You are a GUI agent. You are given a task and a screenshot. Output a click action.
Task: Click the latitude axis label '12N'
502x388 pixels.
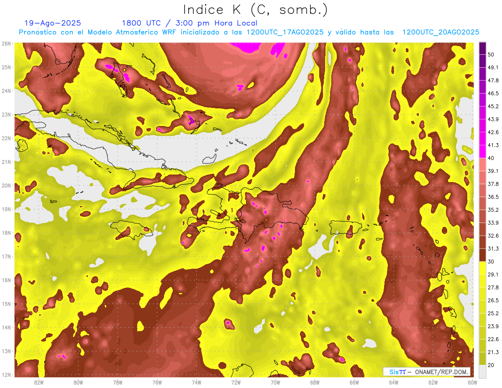click(x=6, y=375)
